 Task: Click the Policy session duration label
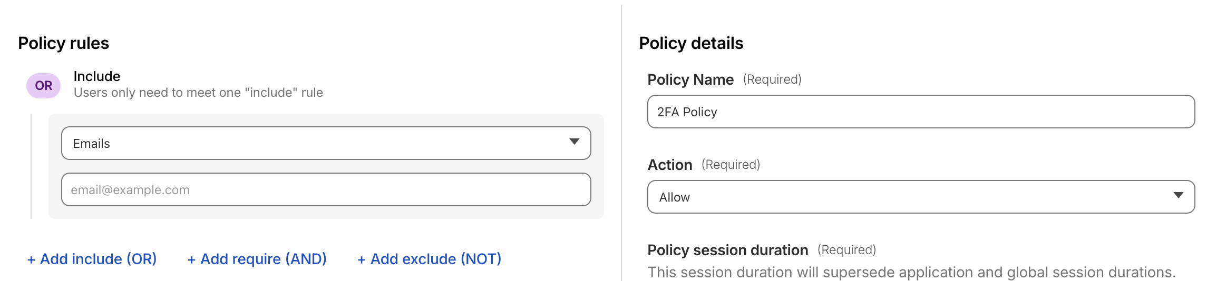(727, 250)
